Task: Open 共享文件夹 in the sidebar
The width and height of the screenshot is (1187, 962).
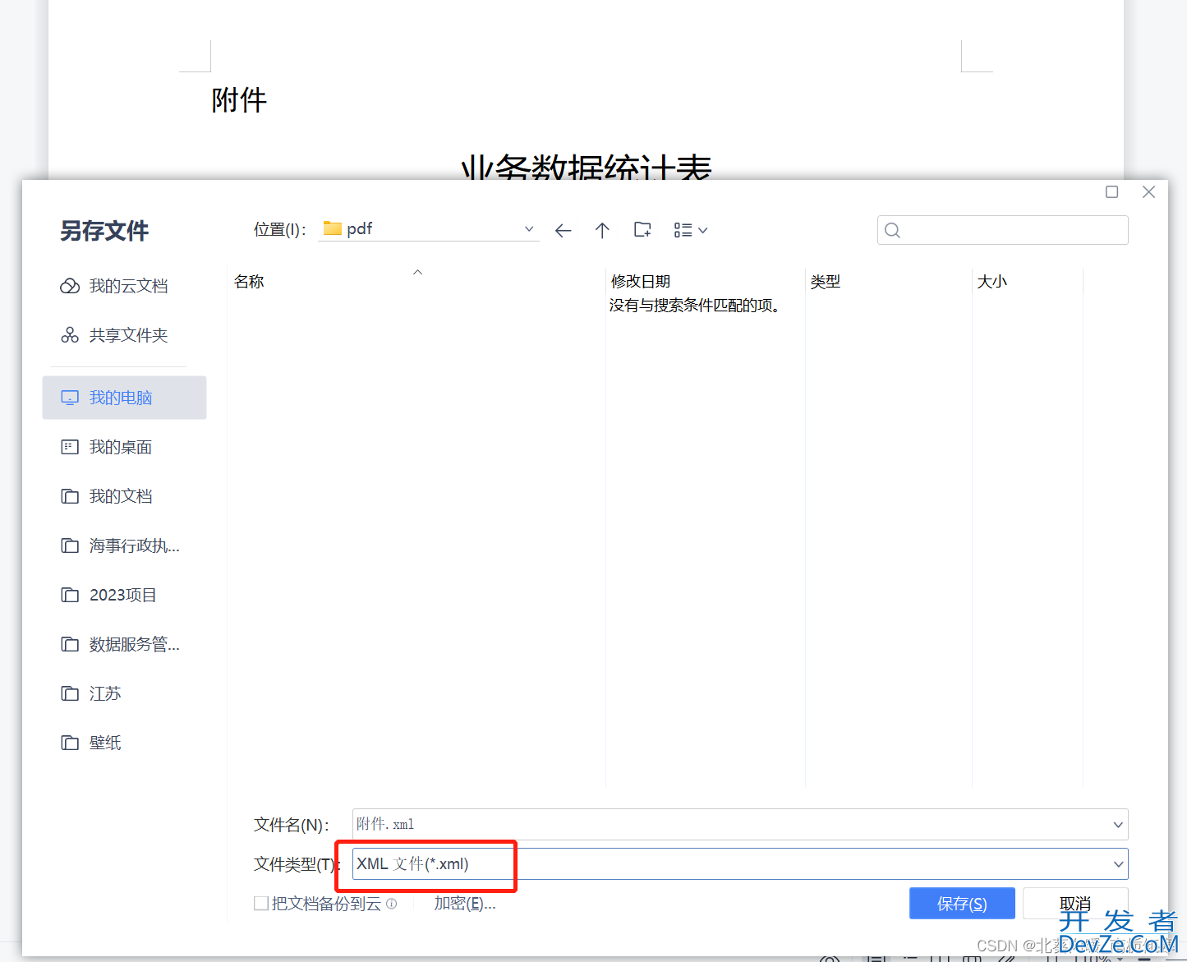Action: click(x=124, y=335)
